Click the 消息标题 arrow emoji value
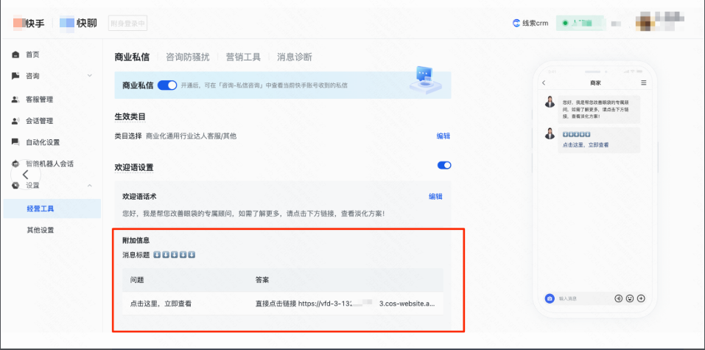The width and height of the screenshot is (705, 350). click(174, 255)
